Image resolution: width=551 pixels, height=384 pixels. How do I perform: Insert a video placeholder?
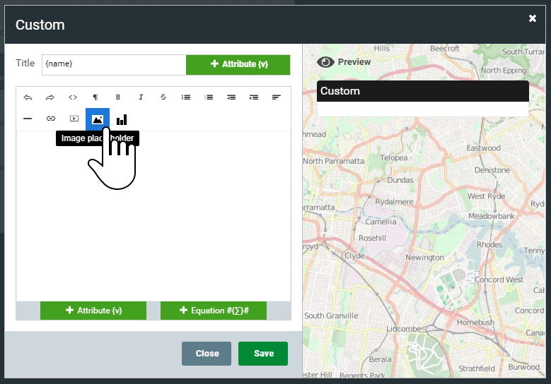74,119
